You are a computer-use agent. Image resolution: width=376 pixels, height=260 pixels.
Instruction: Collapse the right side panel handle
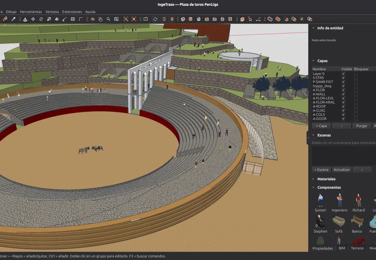pos(308,138)
